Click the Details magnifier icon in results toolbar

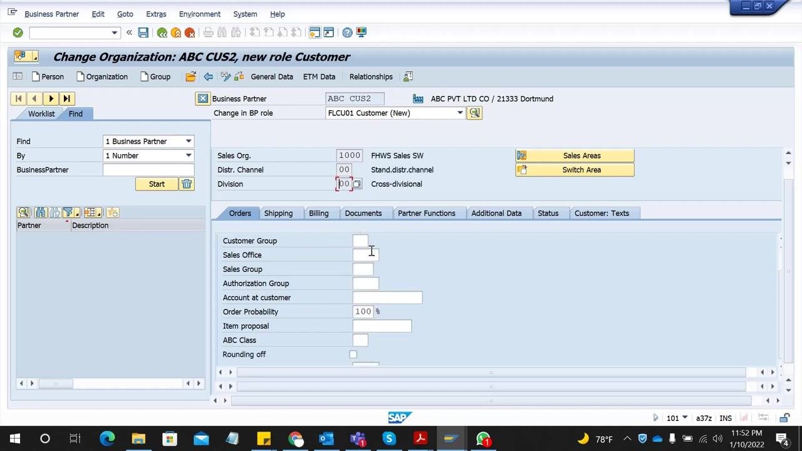click(x=24, y=212)
